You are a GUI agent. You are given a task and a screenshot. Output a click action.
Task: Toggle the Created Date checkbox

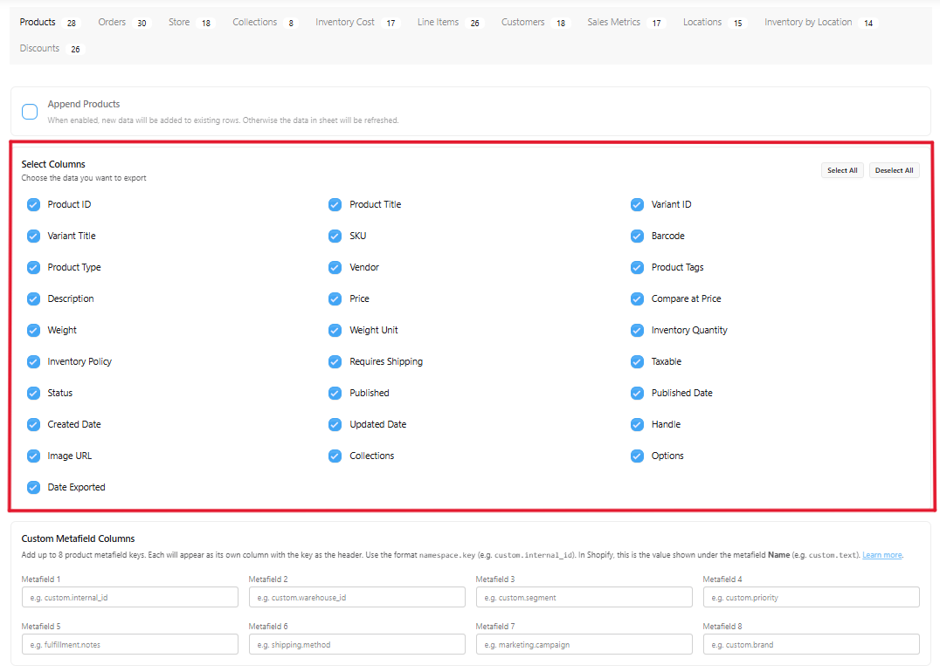(33, 425)
